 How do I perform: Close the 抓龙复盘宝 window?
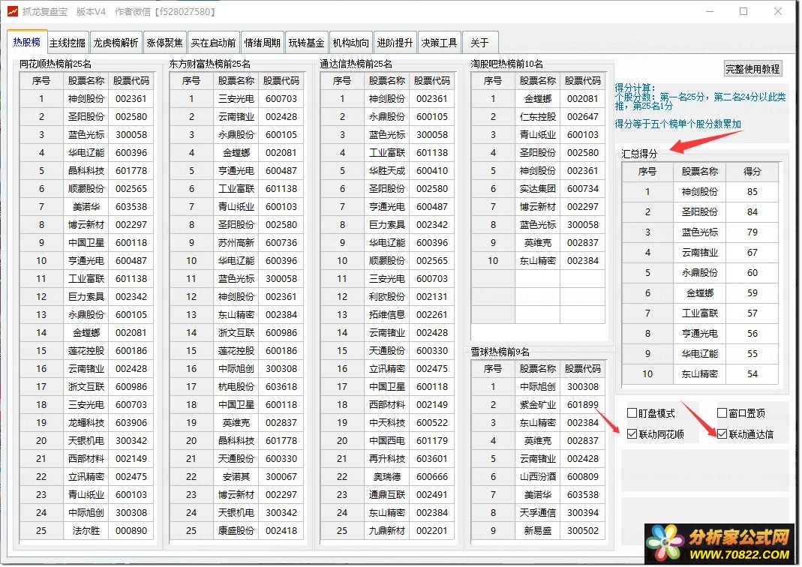(778, 11)
